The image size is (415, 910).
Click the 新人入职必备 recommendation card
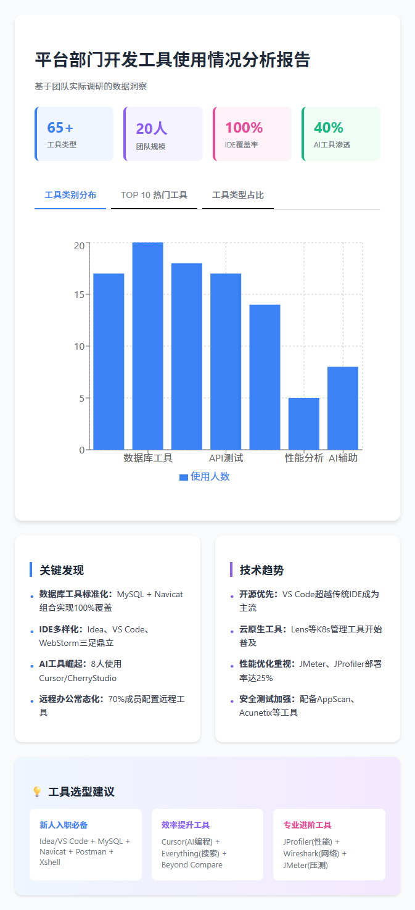pyautogui.click(x=86, y=844)
